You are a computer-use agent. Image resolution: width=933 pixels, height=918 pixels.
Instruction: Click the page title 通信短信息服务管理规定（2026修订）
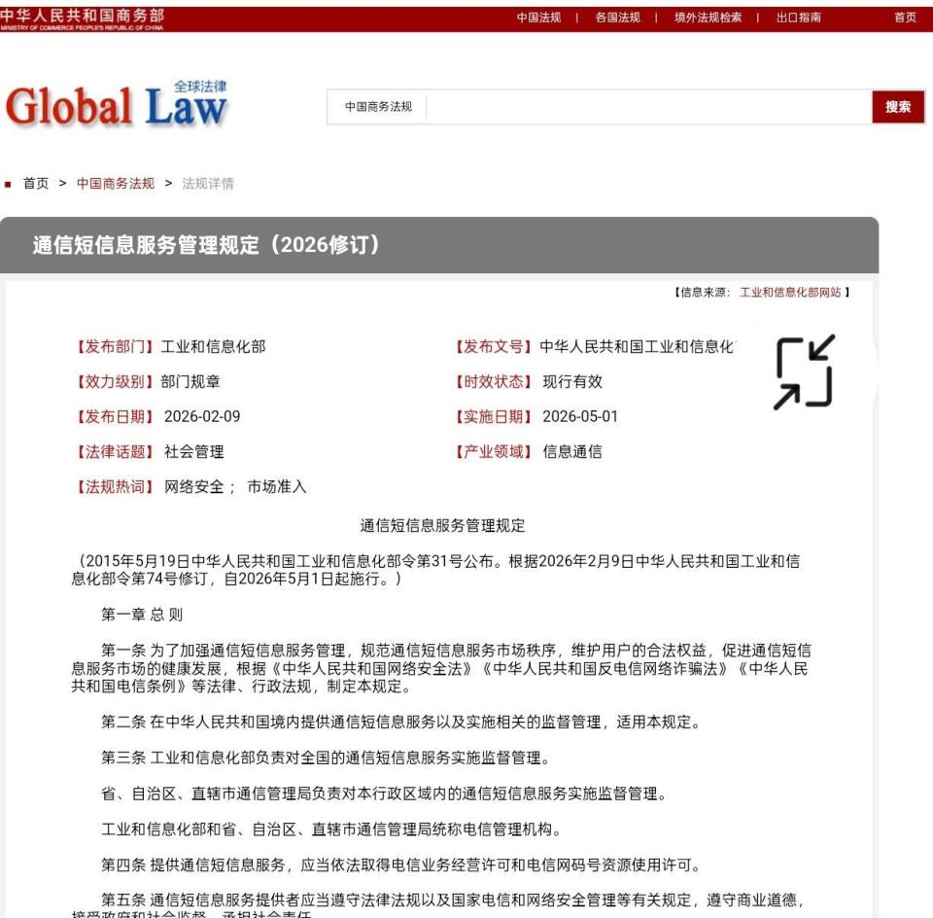pyautogui.click(x=206, y=245)
